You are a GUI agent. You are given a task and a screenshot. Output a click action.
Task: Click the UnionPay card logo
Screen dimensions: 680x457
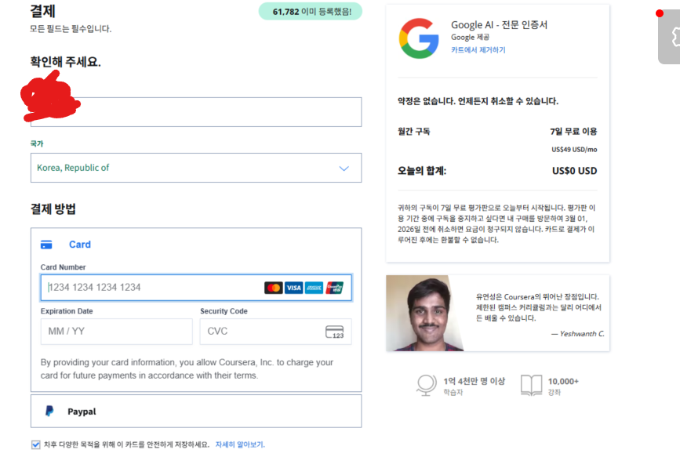pos(334,288)
